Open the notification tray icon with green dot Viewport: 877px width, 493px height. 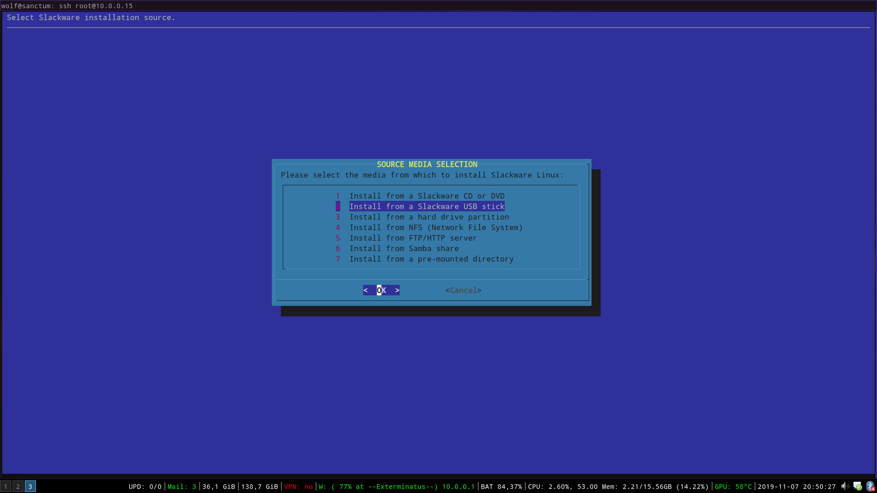[x=857, y=486]
